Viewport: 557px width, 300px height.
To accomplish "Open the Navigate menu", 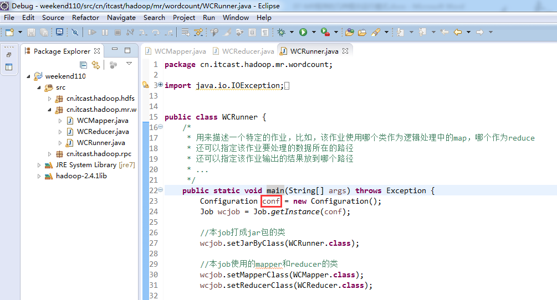I will click(121, 17).
